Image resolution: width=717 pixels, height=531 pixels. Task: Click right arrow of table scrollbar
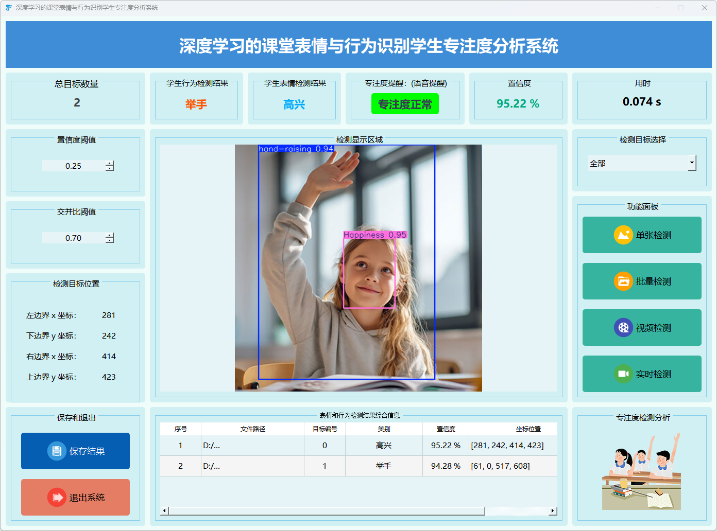click(553, 511)
